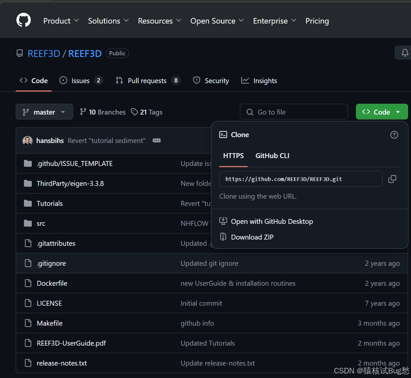
Task: Open "Initial commit" commit message
Action: click(x=201, y=303)
